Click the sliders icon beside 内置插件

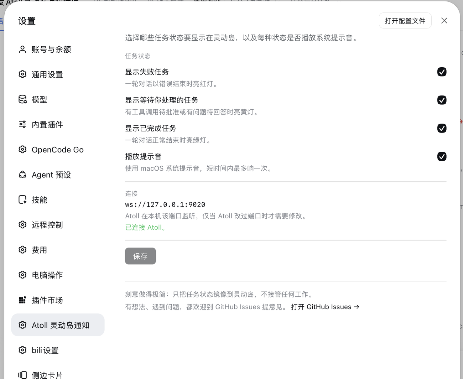point(22,124)
